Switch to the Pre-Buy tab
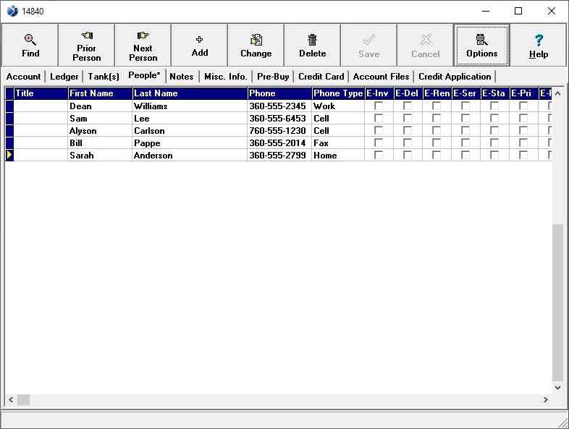Image resolution: width=569 pixels, height=429 pixels. coord(273,77)
